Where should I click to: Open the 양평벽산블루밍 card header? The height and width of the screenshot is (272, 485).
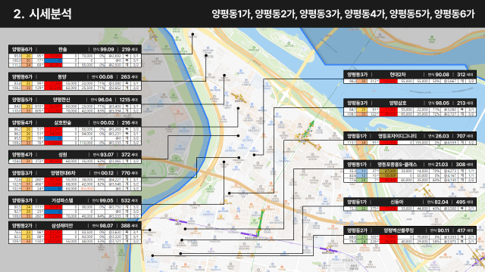410,230
